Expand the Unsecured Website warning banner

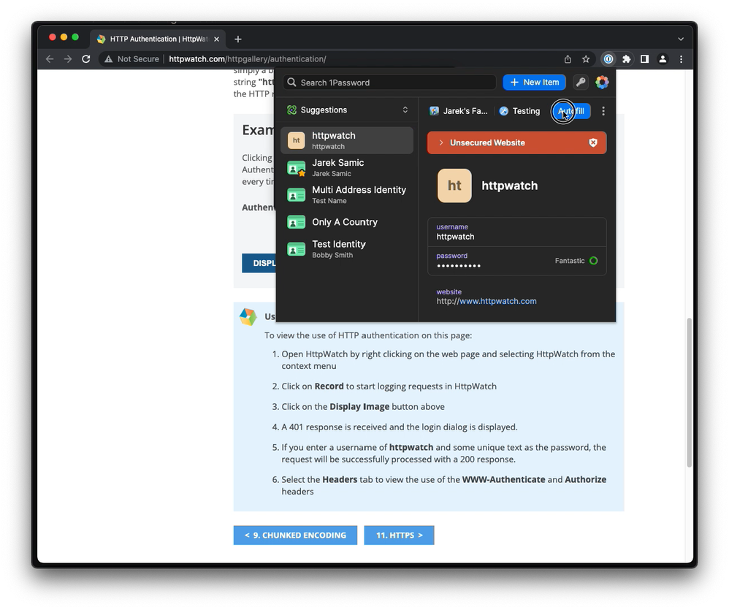point(441,143)
